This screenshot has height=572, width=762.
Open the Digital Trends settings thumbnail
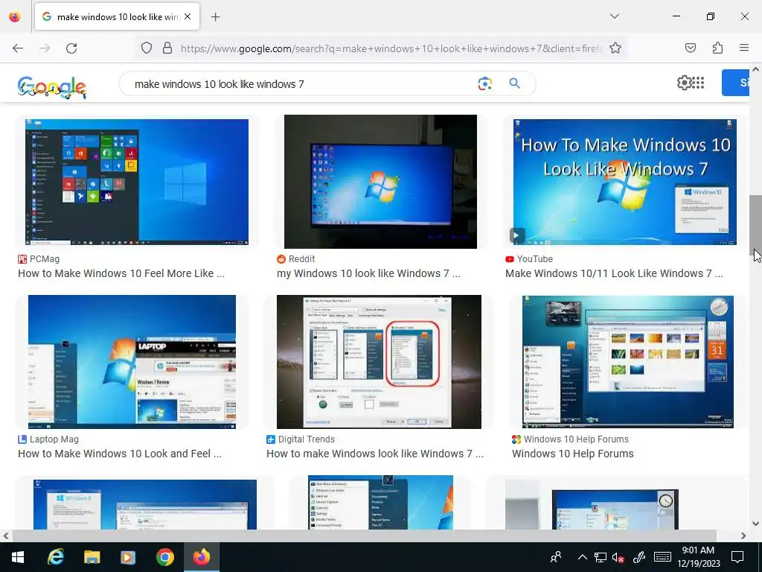click(379, 362)
